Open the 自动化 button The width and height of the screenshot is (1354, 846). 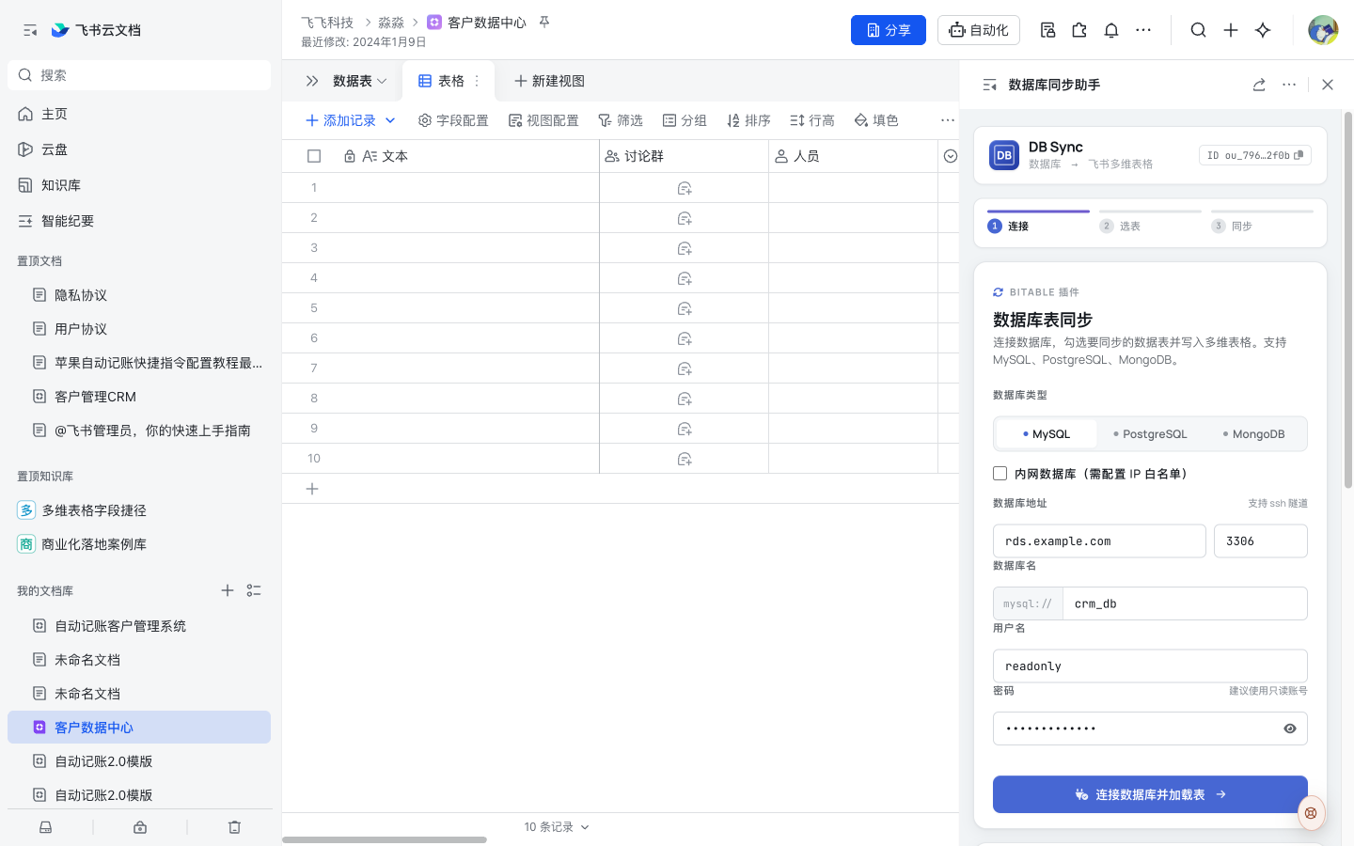point(979,30)
